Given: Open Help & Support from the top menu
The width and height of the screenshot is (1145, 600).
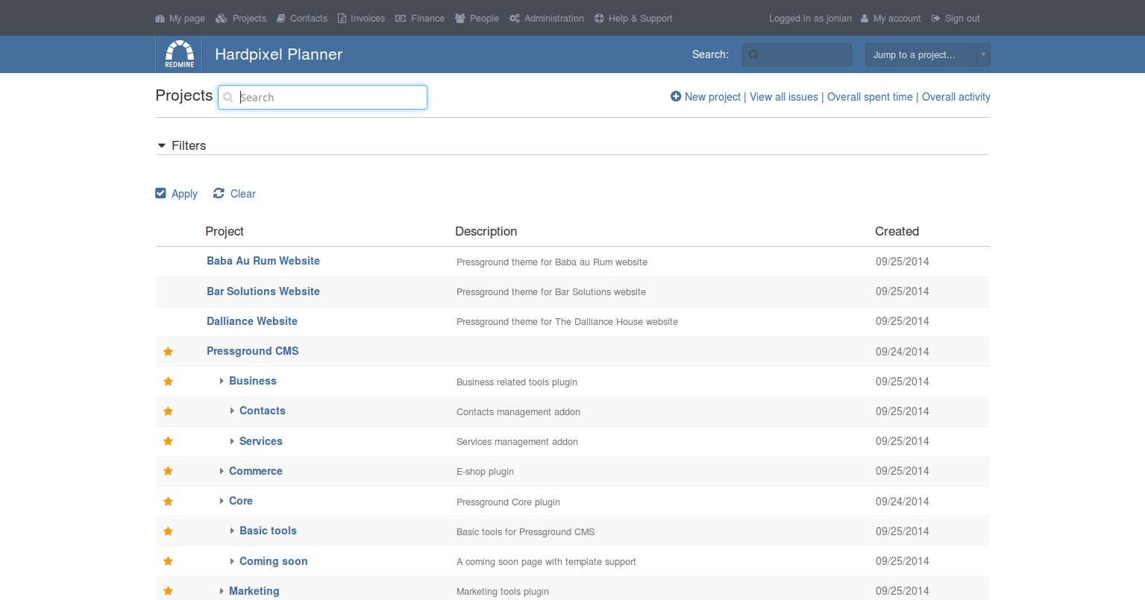Looking at the screenshot, I should pos(641,19).
